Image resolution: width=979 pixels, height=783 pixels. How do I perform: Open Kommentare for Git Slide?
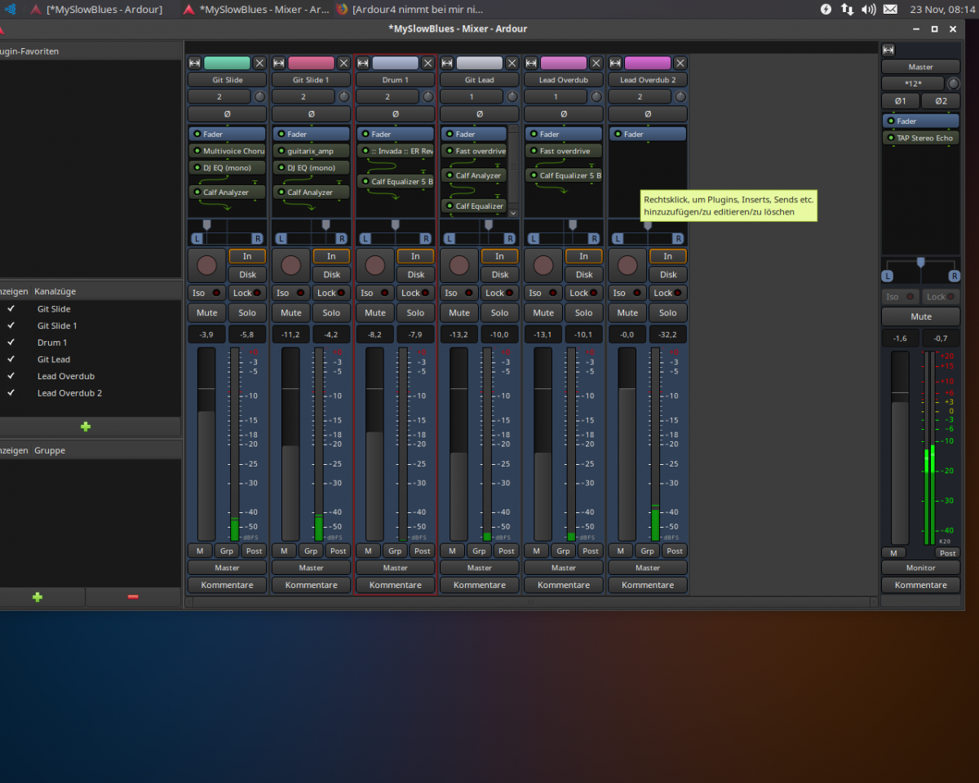(x=228, y=585)
